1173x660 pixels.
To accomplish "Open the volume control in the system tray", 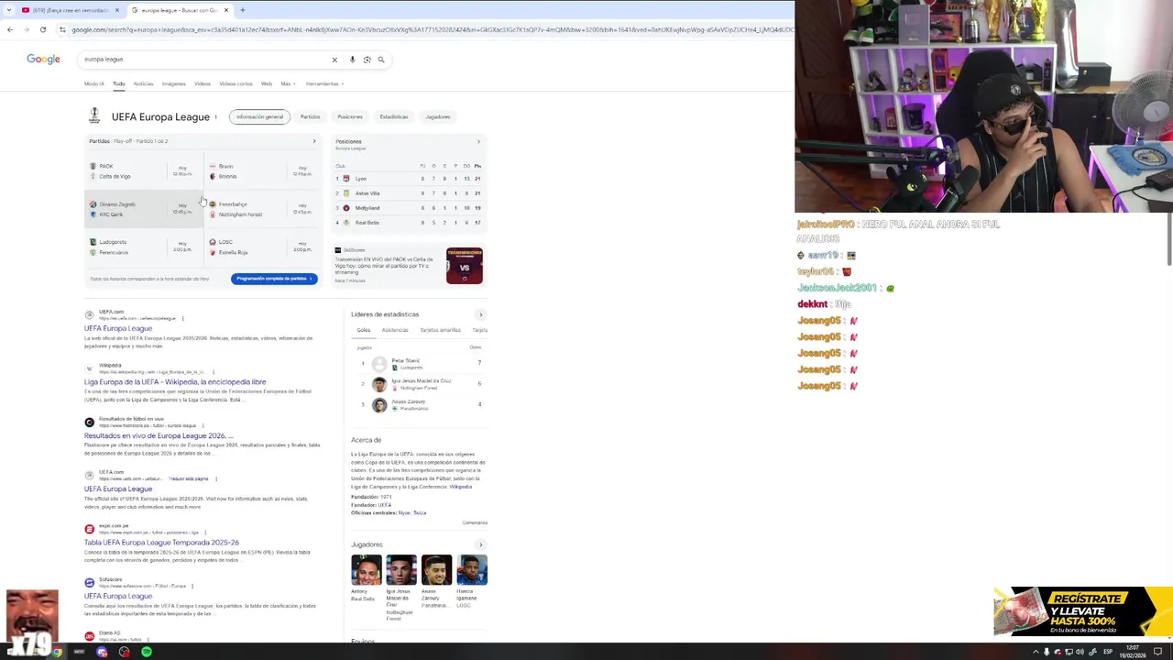I will (x=1080, y=652).
